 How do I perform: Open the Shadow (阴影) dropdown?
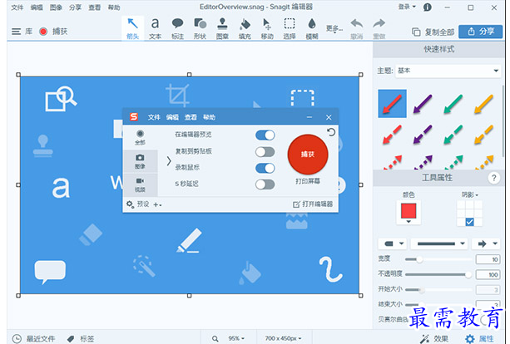470,194
